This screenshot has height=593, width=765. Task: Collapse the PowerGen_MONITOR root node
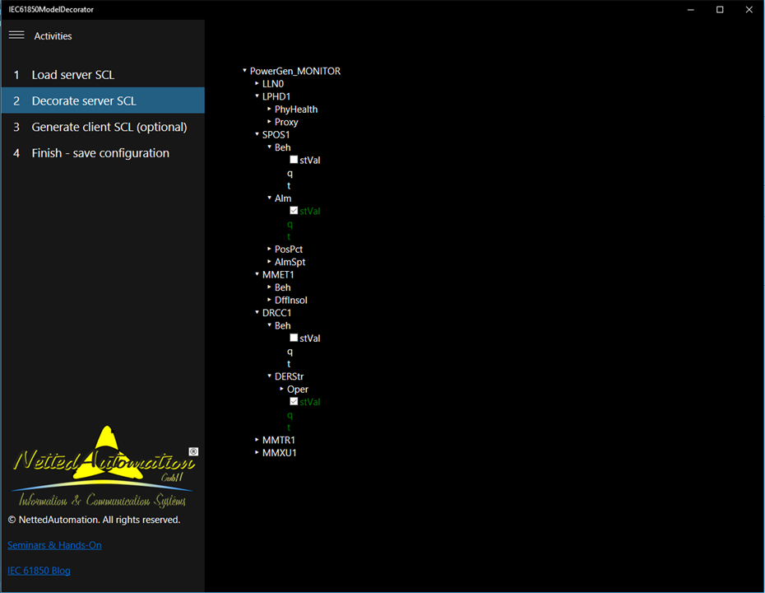point(244,71)
